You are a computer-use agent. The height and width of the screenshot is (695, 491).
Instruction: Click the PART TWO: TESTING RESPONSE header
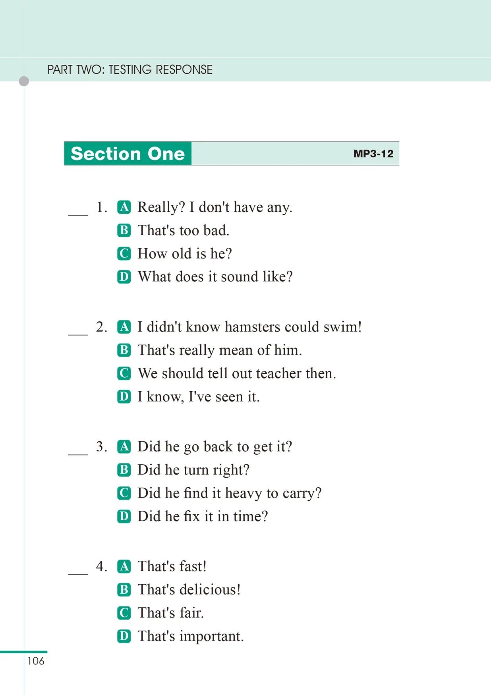(x=130, y=70)
